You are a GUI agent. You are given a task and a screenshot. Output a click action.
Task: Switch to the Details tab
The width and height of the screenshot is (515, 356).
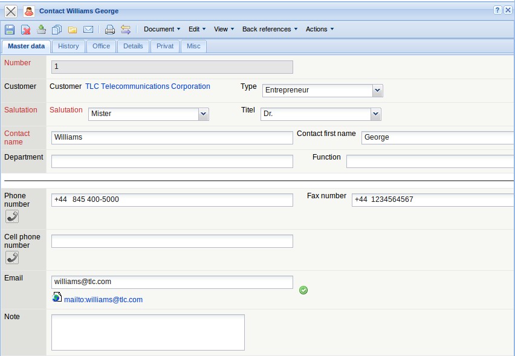(133, 46)
